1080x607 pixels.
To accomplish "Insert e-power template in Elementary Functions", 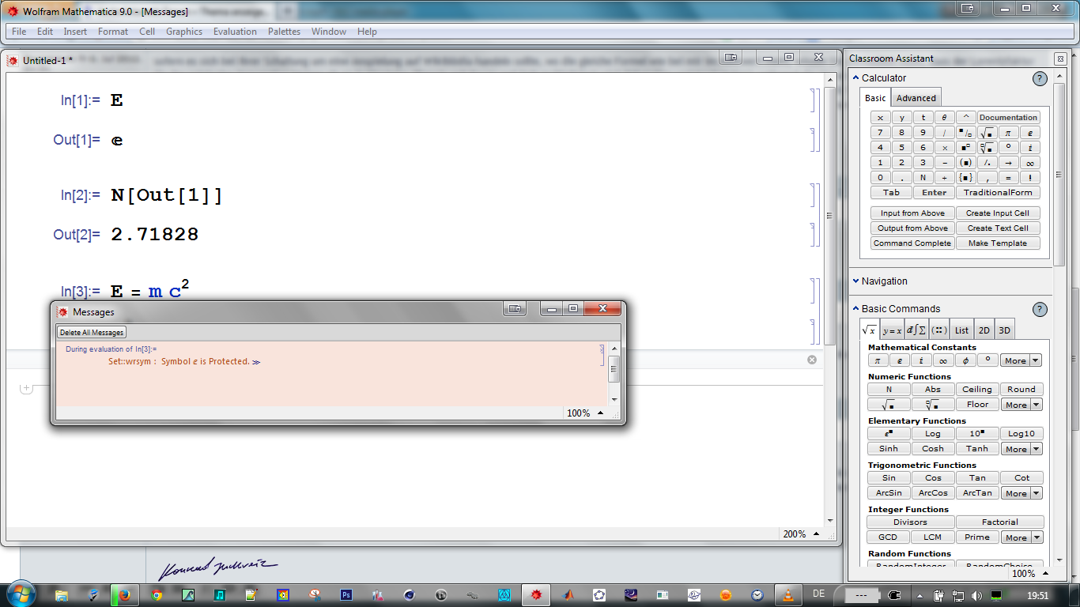I will 889,434.
